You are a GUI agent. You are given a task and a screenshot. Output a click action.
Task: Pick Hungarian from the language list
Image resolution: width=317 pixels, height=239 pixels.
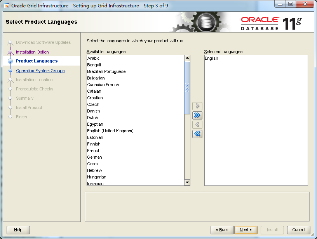(136, 177)
